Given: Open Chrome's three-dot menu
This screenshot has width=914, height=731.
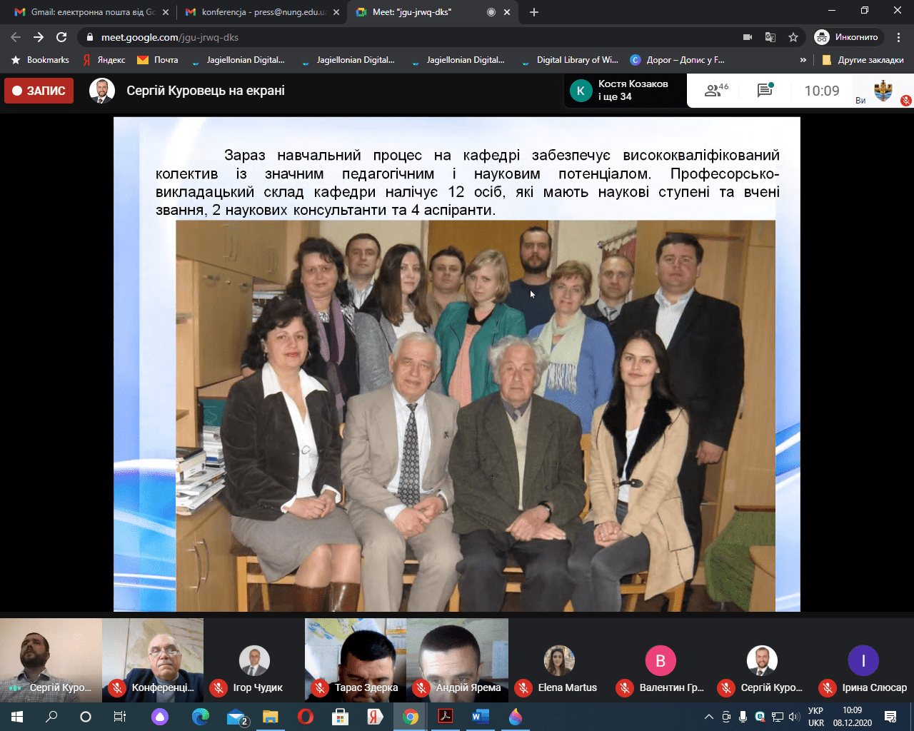Looking at the screenshot, I should tap(900, 37).
